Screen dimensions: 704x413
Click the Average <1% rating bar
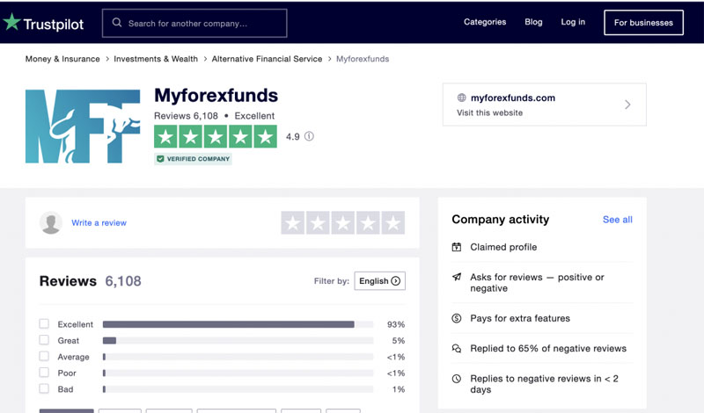(x=238, y=357)
